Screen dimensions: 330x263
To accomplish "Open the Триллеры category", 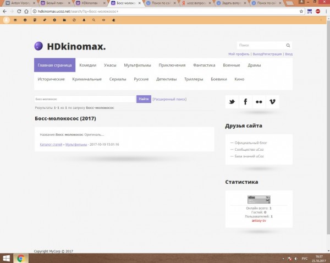I will (194, 79).
